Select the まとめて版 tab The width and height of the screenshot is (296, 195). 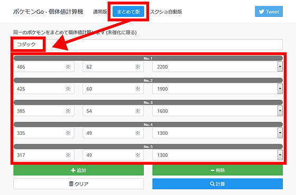128,12
